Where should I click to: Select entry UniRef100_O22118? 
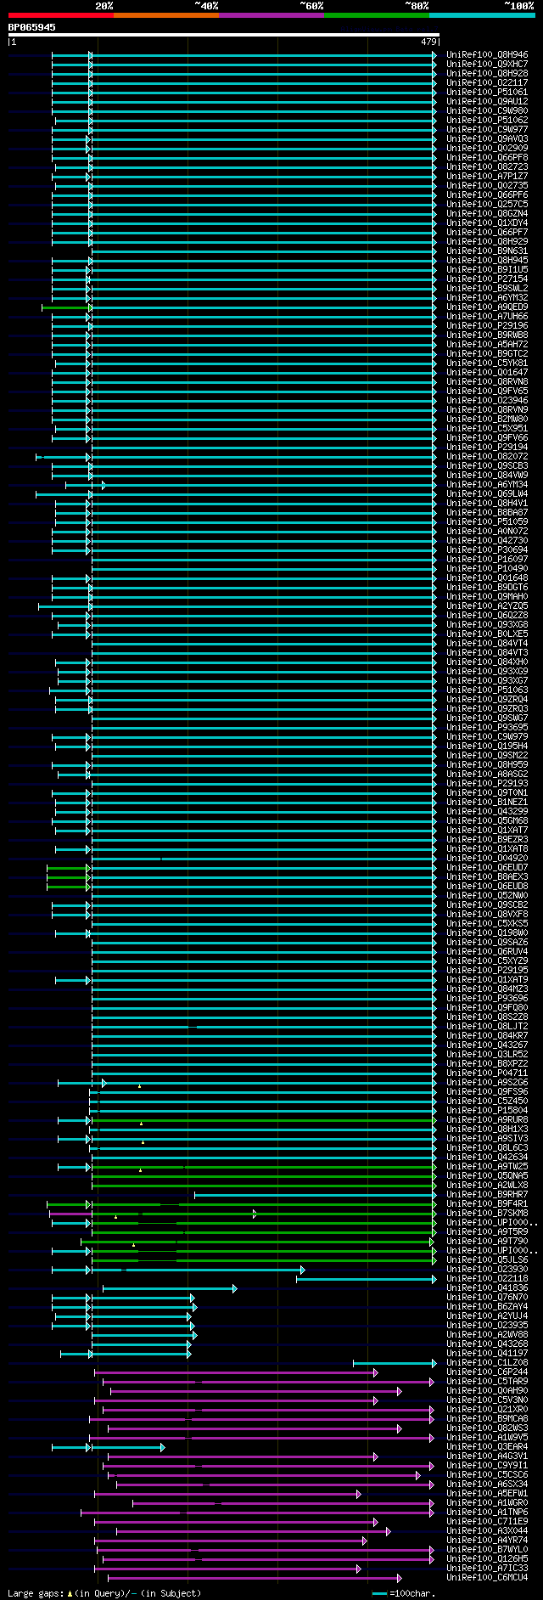(487, 1279)
